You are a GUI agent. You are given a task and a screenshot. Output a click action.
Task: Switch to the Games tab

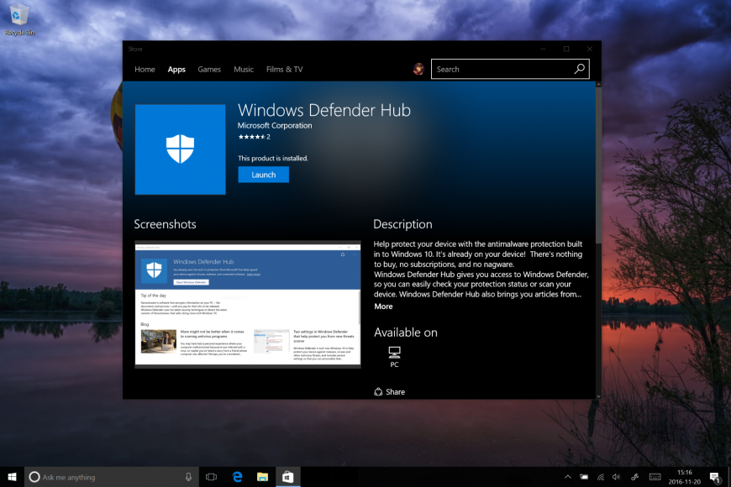point(209,70)
